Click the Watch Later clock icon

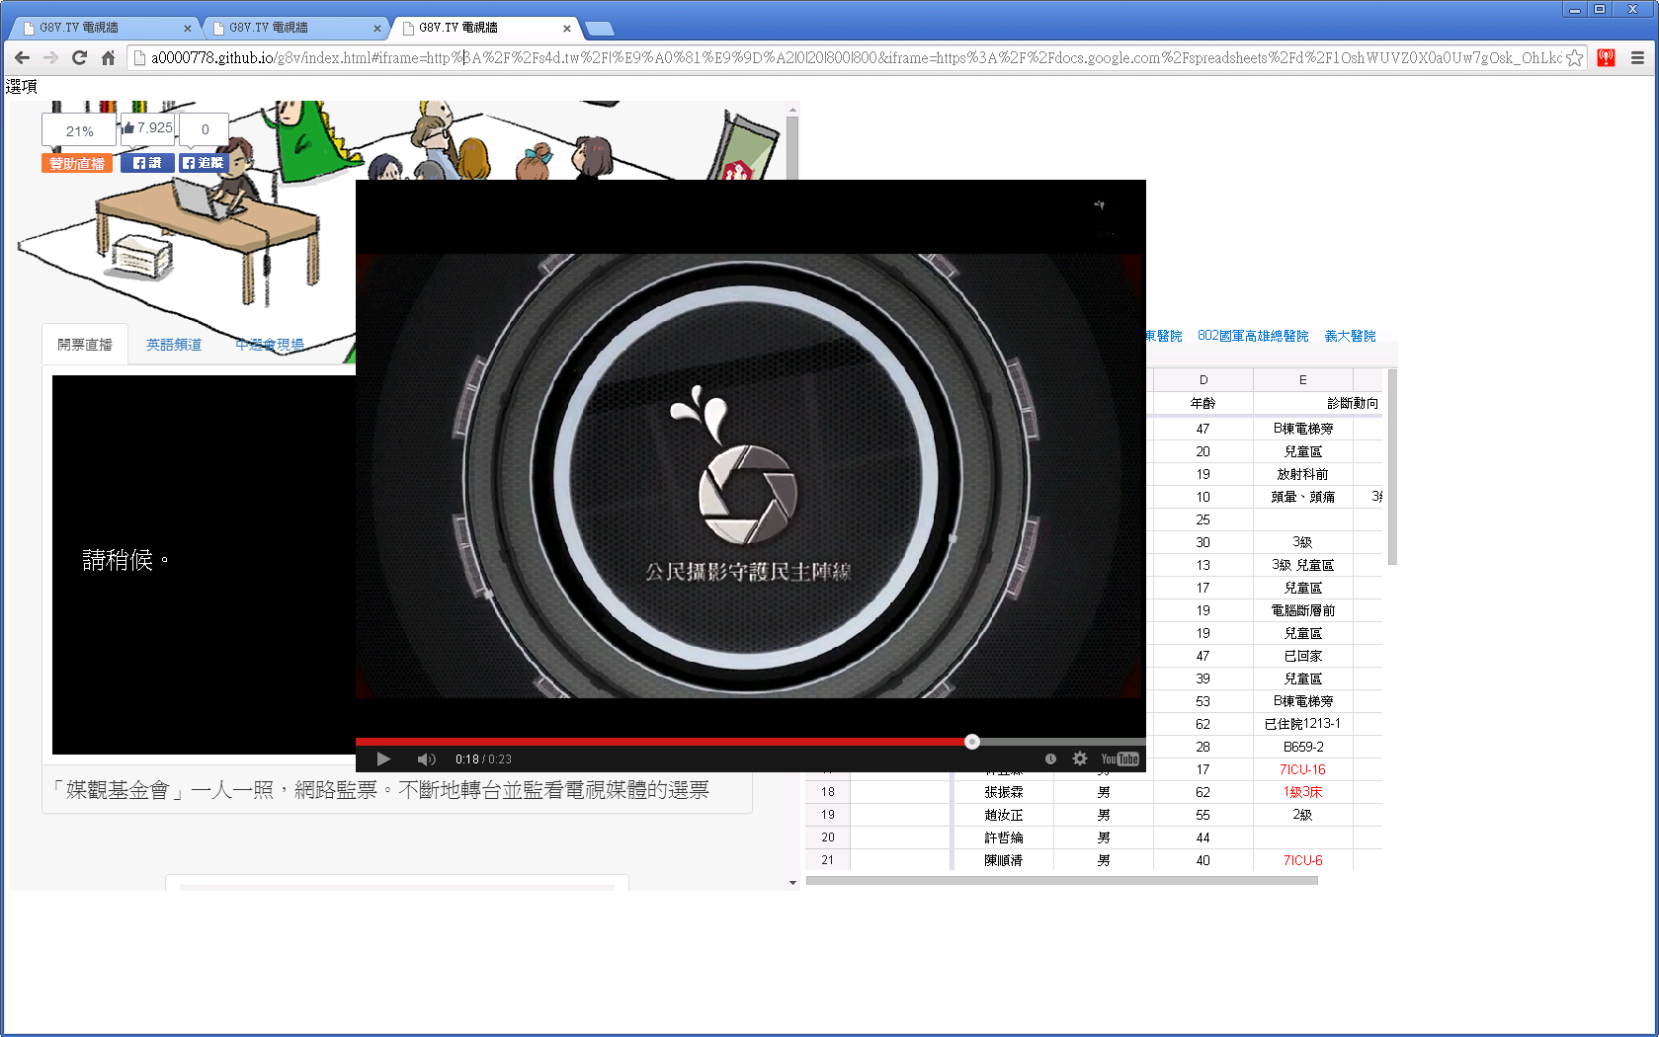click(1050, 758)
